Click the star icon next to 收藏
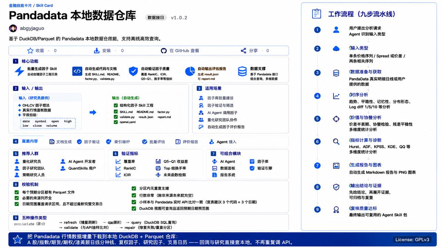 point(30,51)
